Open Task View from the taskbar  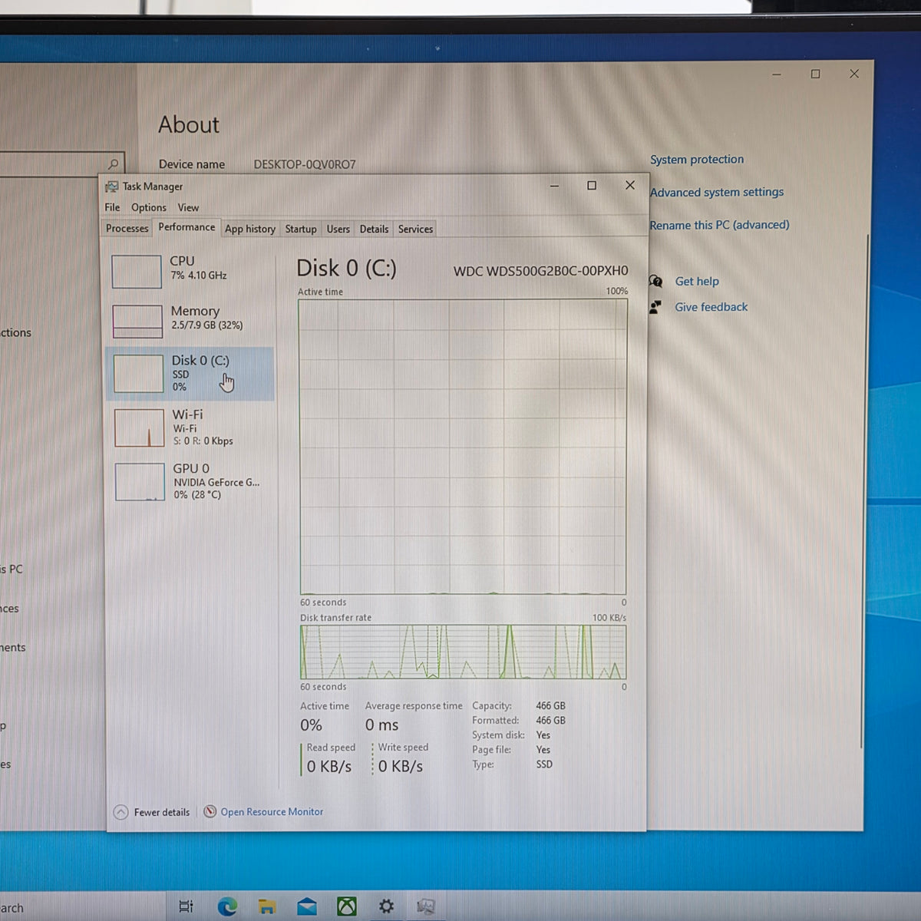[186, 906]
